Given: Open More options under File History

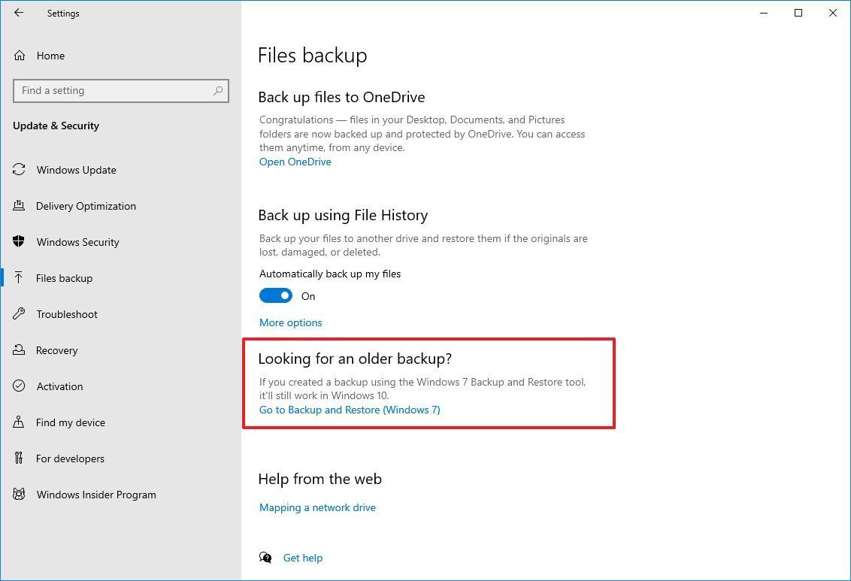Looking at the screenshot, I should point(290,322).
